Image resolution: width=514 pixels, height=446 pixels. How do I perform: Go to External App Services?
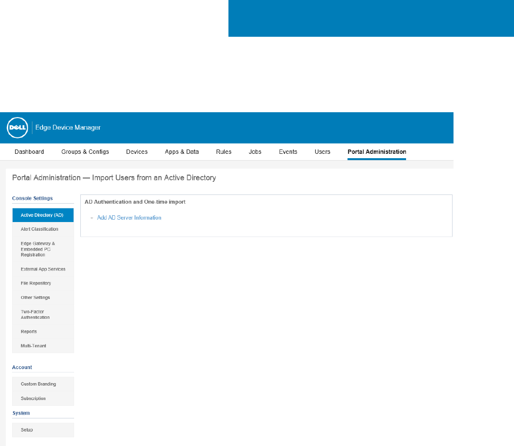point(43,269)
